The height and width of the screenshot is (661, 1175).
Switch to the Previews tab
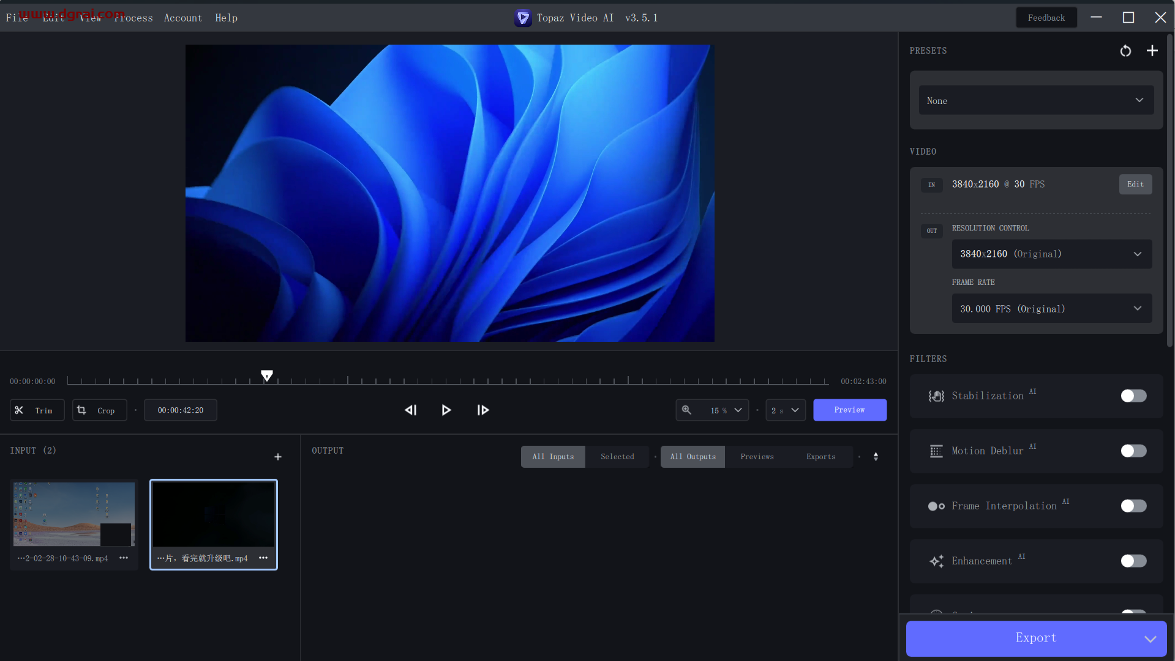click(x=757, y=457)
